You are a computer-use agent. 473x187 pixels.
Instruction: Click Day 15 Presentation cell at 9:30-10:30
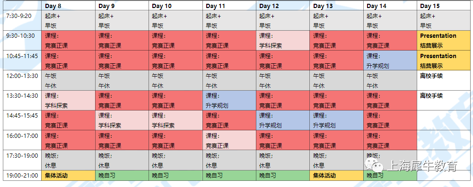[444, 40]
